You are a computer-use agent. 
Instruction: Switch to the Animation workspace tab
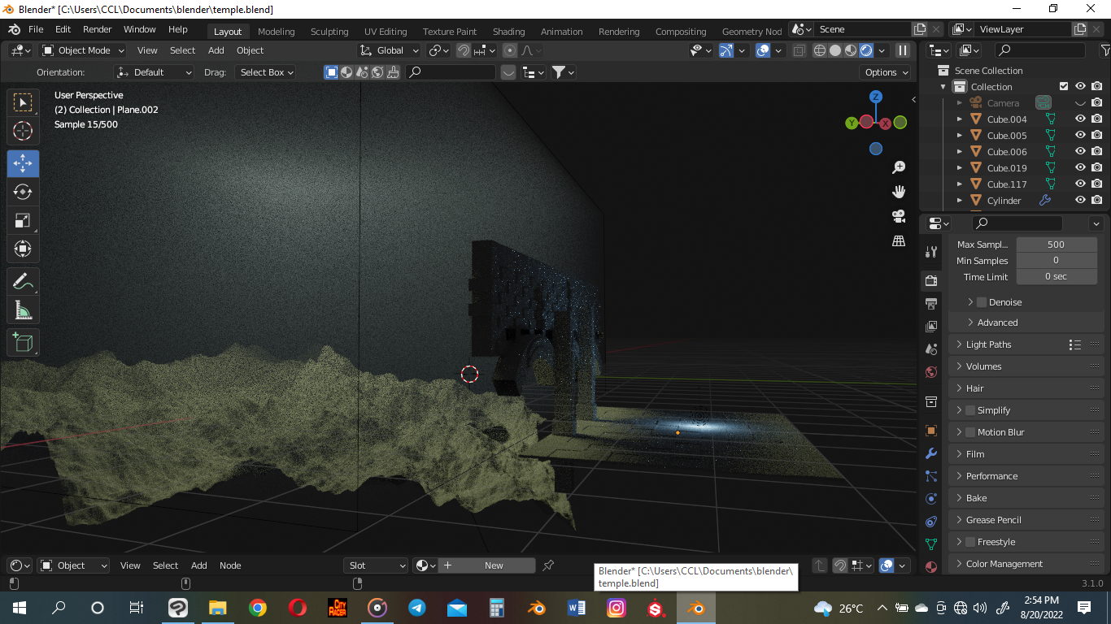pyautogui.click(x=562, y=32)
